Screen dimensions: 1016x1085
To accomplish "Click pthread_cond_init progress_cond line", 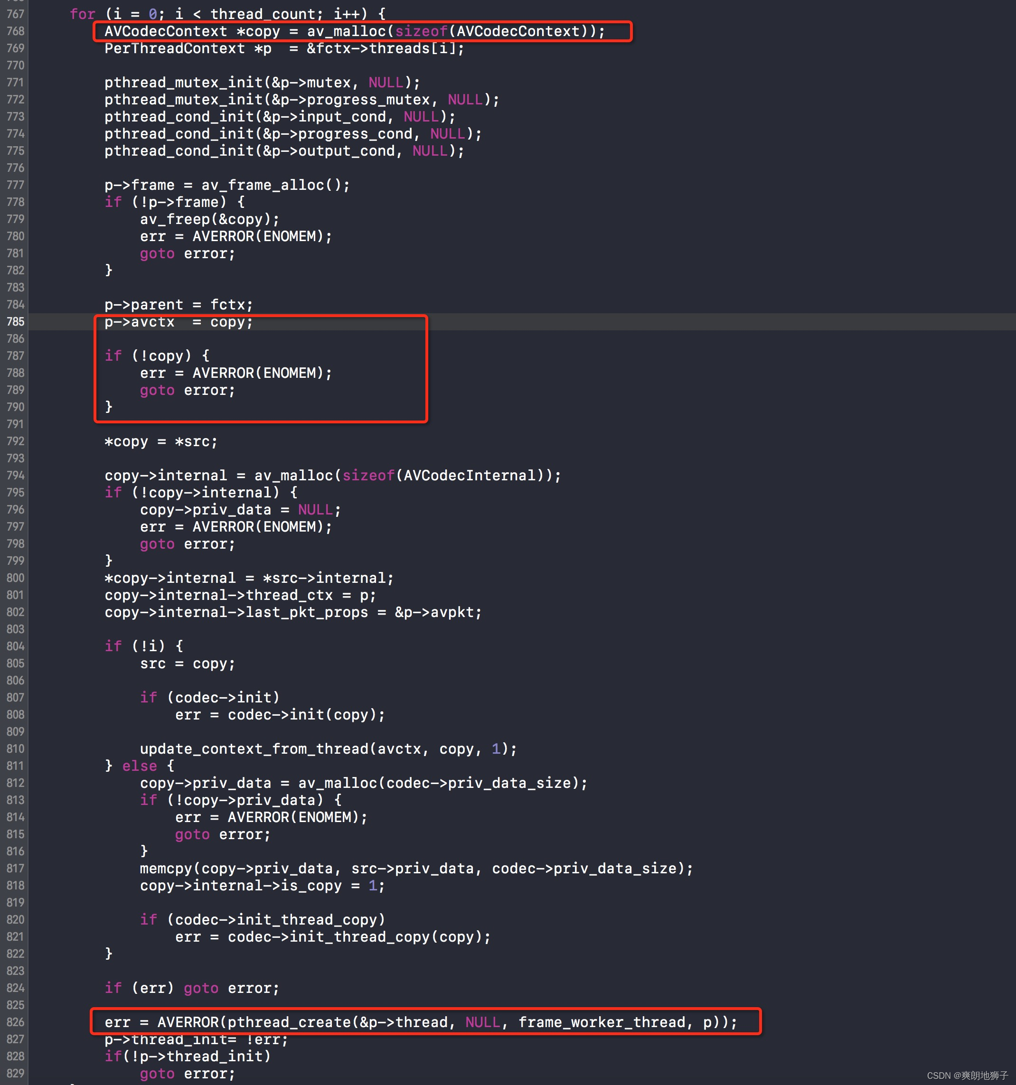I will point(293,134).
